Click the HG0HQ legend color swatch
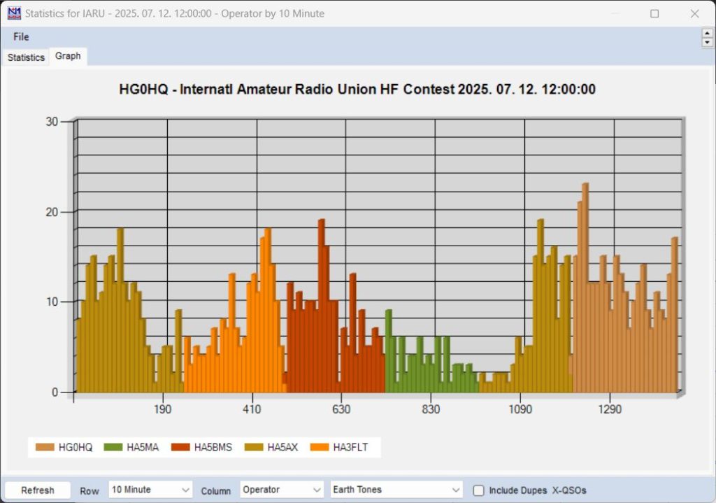This screenshot has width=716, height=503. pos(45,447)
